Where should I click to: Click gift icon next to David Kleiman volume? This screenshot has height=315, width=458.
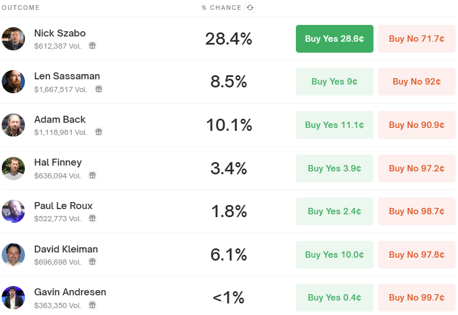point(93,261)
